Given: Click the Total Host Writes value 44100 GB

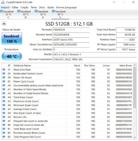Looking at the screenshot, I should tap(126, 35).
